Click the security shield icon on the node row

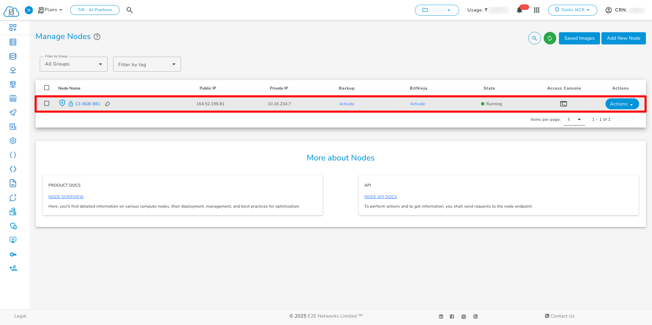[62, 103]
